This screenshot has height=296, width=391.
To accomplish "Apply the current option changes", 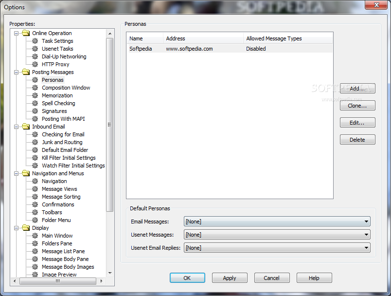I will tap(230, 278).
